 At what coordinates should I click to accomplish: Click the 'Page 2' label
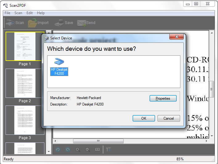point(25,101)
